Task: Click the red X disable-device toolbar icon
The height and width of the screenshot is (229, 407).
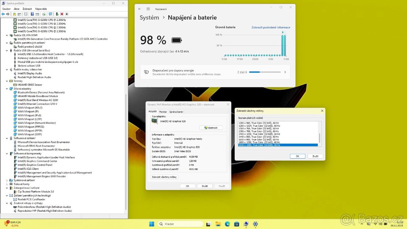Action: [62, 14]
